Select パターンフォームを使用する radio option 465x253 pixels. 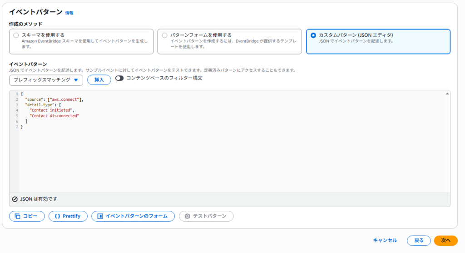coord(164,35)
